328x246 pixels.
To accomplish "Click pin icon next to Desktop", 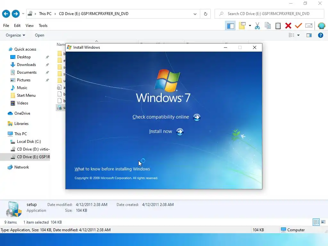I will click(47, 57).
